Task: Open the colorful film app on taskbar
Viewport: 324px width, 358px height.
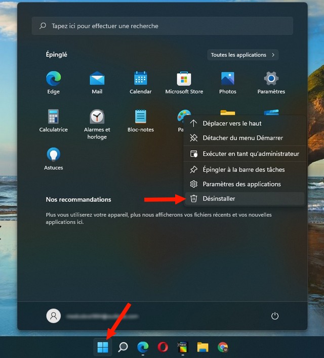Action: 183,347
